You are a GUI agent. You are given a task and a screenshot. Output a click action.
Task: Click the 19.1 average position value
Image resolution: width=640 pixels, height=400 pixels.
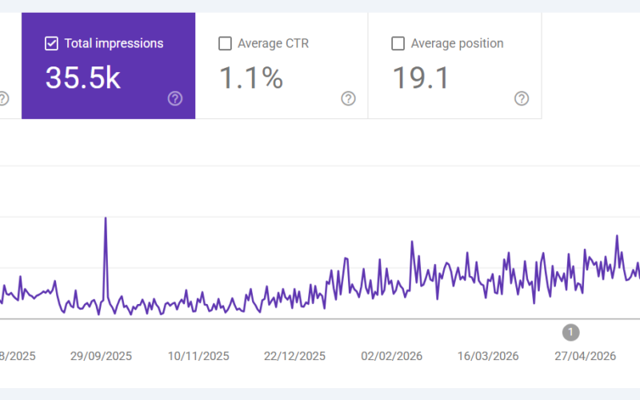421,78
